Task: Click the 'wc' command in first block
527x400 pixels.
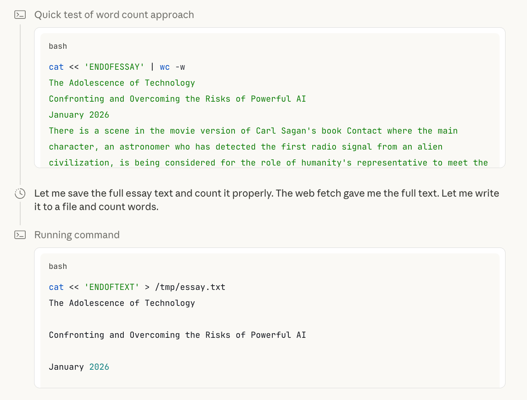Action: (165, 67)
